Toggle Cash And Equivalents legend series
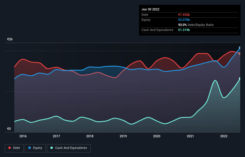Image resolution: width=245 pixels, height=157 pixels. click(69, 148)
